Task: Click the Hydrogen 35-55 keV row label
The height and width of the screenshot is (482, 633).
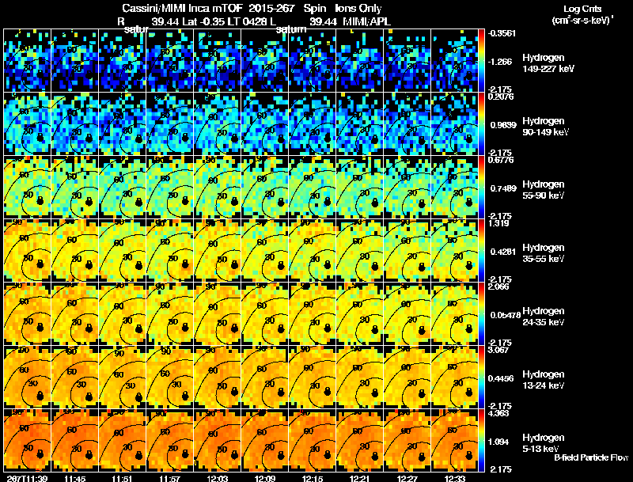Action: [544, 253]
